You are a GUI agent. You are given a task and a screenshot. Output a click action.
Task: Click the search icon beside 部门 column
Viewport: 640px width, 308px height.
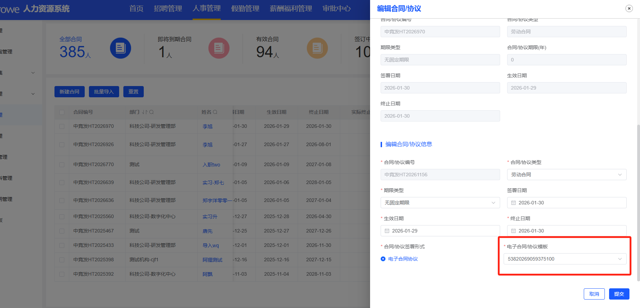[151, 112]
